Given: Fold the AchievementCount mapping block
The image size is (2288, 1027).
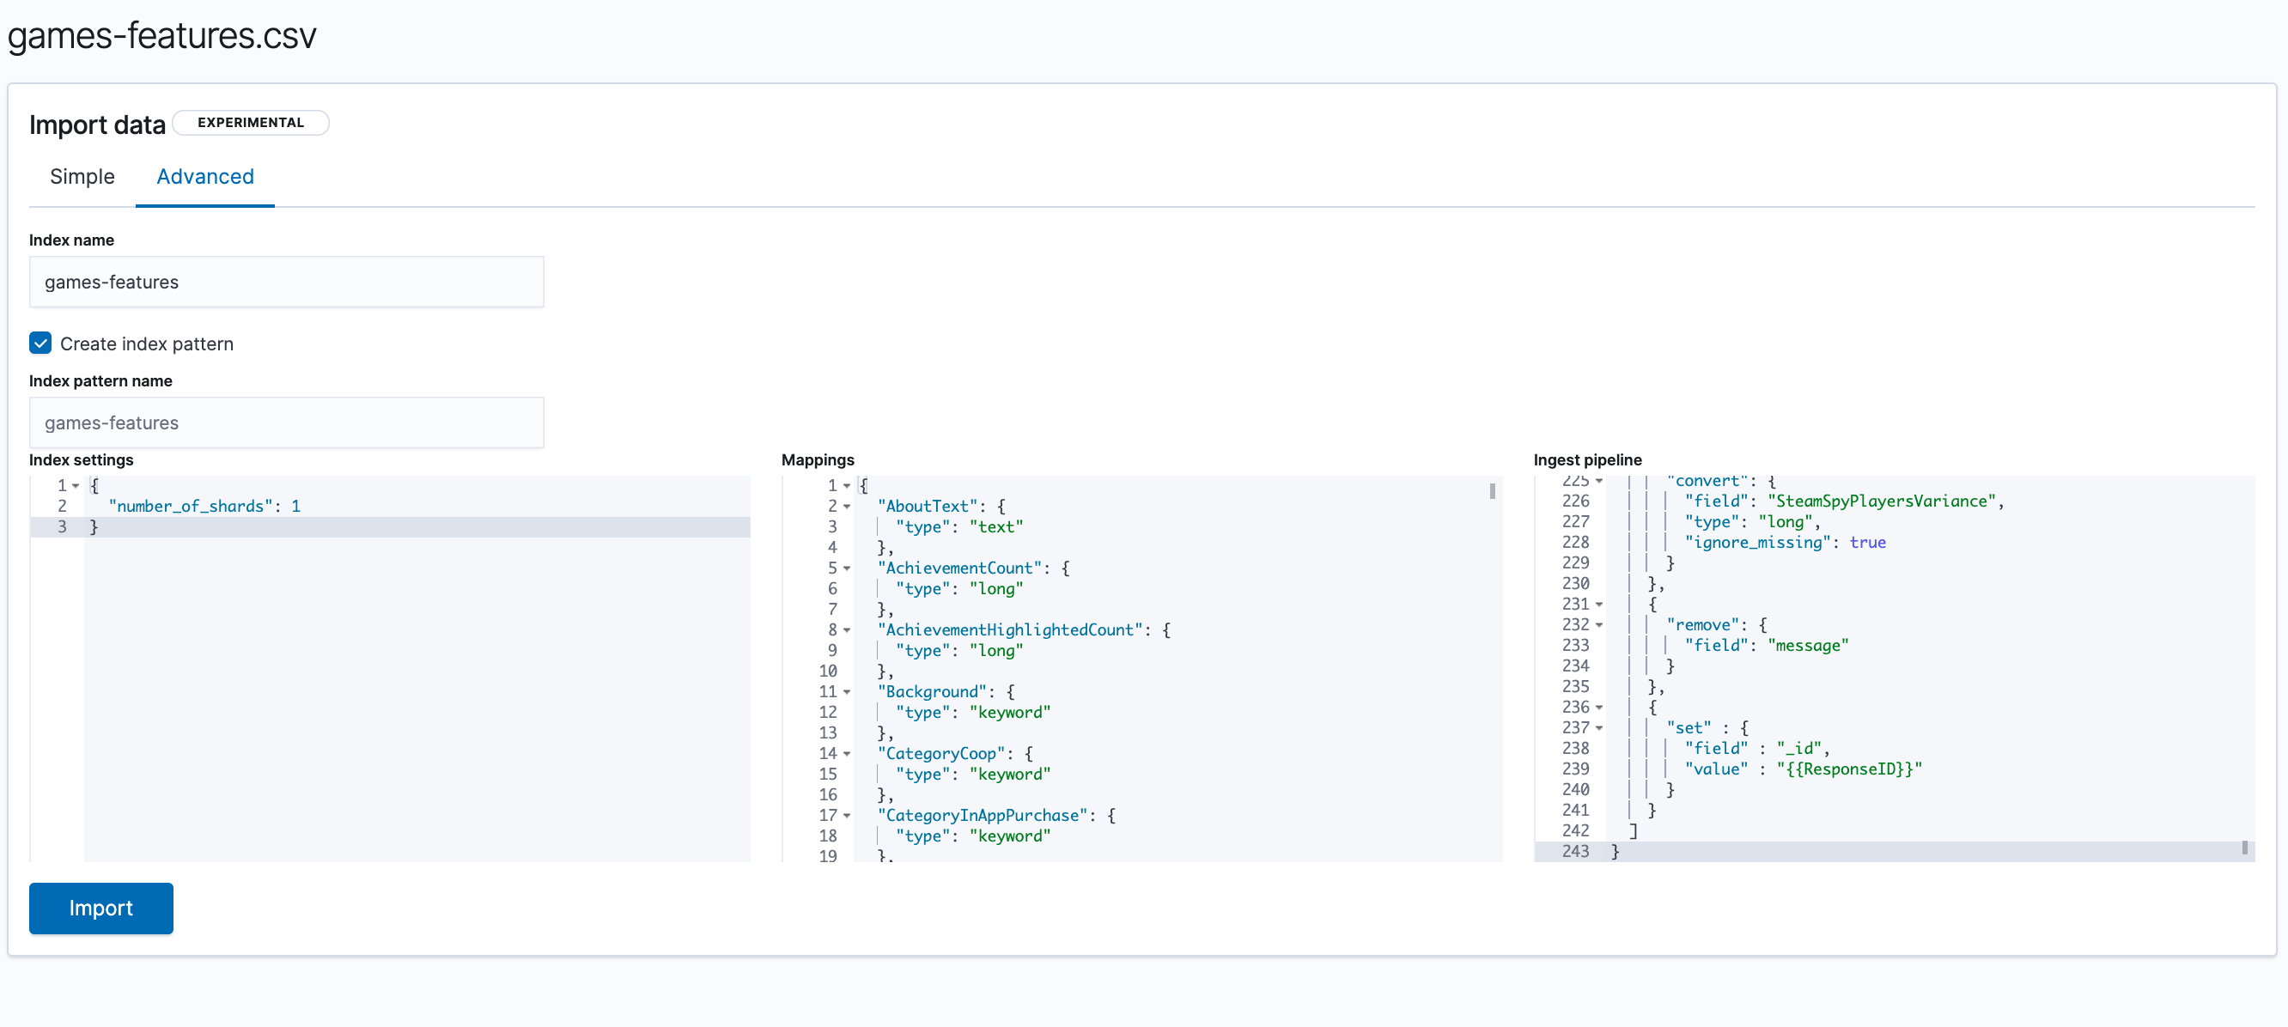Looking at the screenshot, I should (848, 568).
